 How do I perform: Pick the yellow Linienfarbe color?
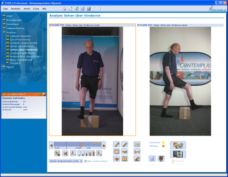pyautogui.click(x=163, y=142)
